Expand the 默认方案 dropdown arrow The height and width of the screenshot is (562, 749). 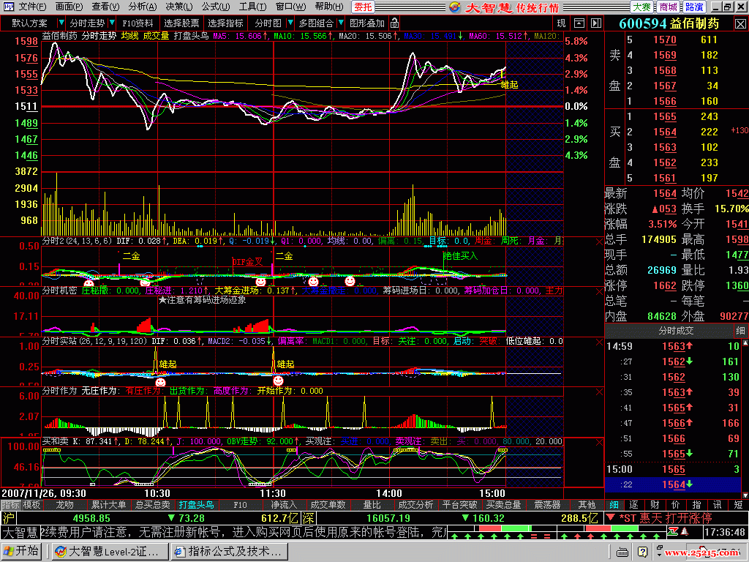[x=60, y=23]
